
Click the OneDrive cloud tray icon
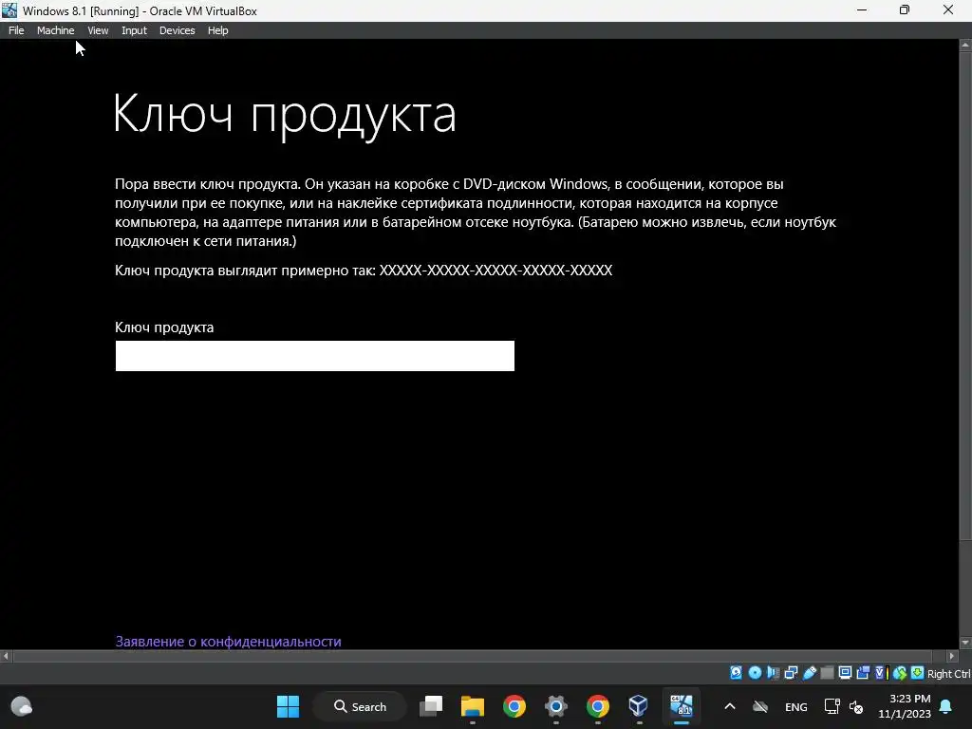pyautogui.click(x=760, y=706)
